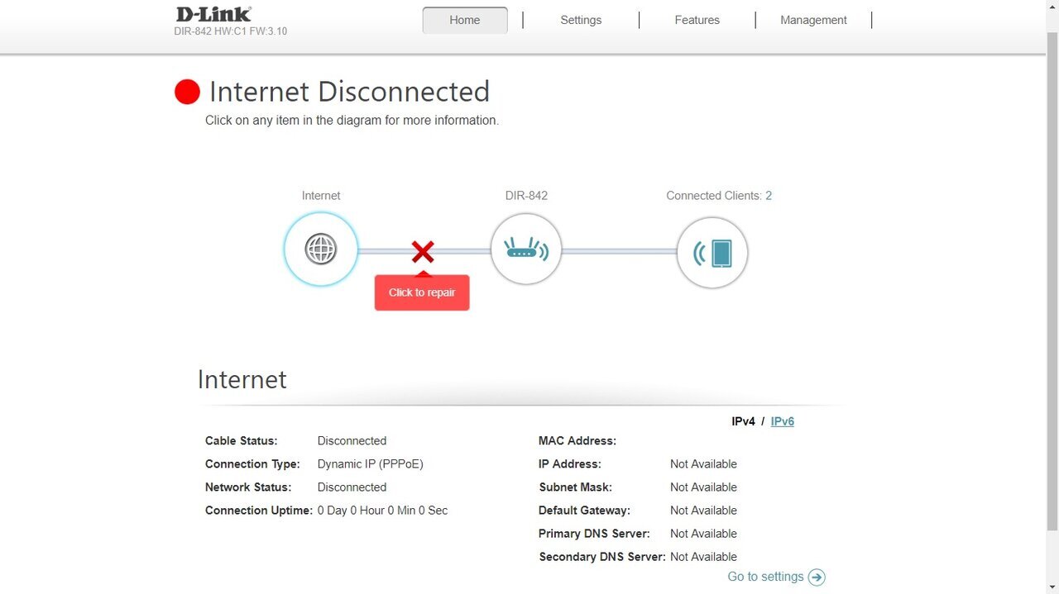1059x594 pixels.
Task: Follow the Go to settings link
Action: [x=765, y=577]
